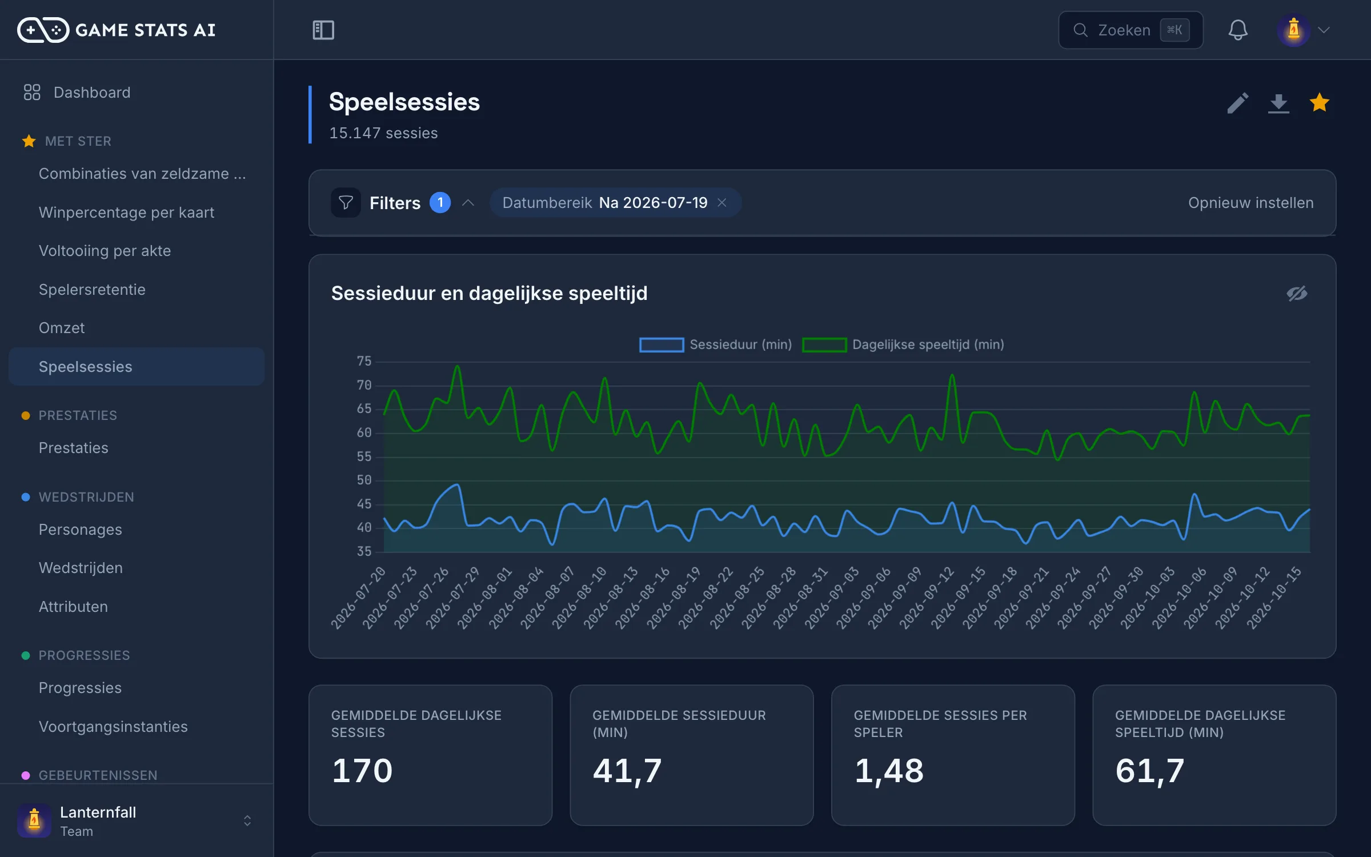This screenshot has width=1371, height=857.
Task: Go to Spelersretentie
Action: [x=137, y=290]
